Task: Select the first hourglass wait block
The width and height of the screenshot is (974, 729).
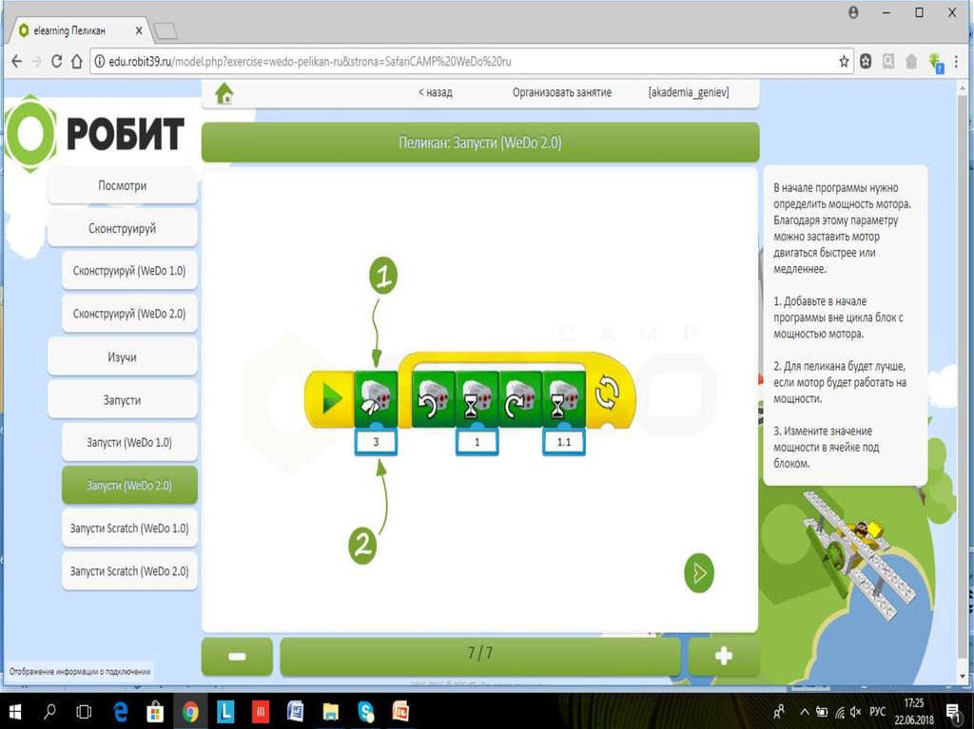Action: click(x=477, y=398)
